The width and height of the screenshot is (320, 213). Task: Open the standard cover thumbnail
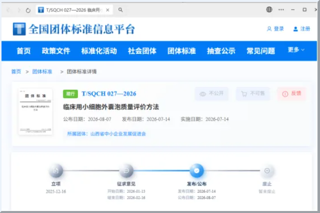click(x=35, y=112)
